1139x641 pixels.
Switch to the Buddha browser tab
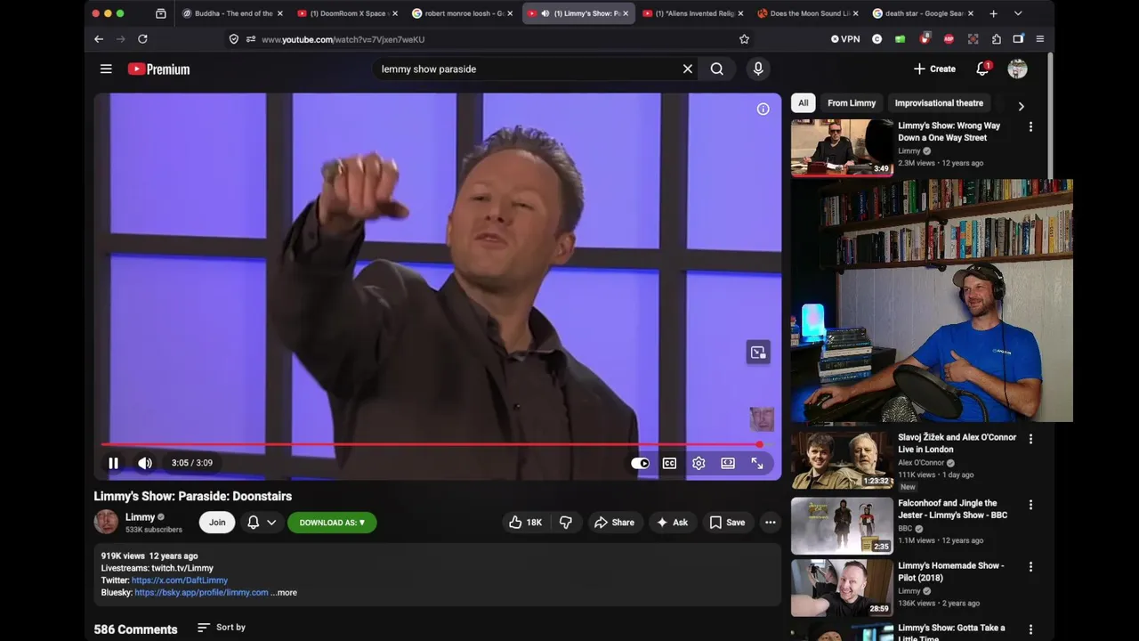coord(231,13)
